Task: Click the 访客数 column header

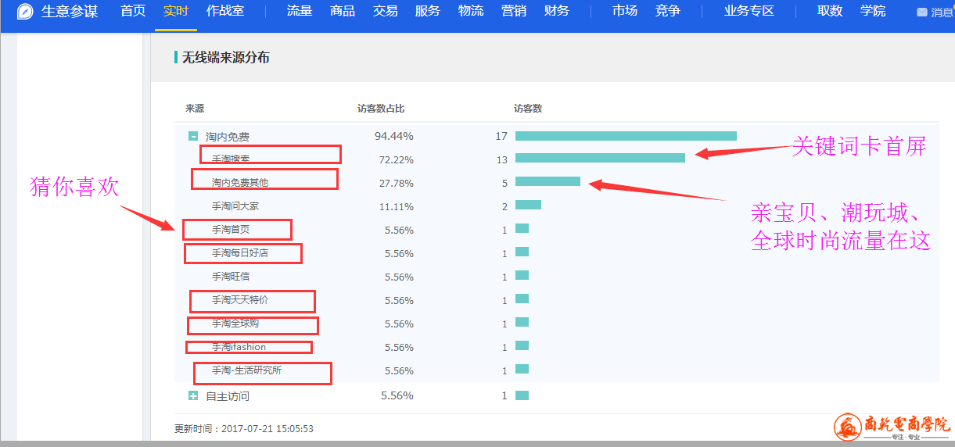Action: click(528, 109)
